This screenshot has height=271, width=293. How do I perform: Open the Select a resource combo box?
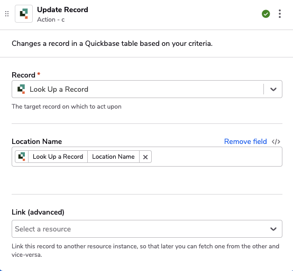147,229
